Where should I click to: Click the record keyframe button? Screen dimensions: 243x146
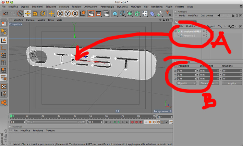132,122
